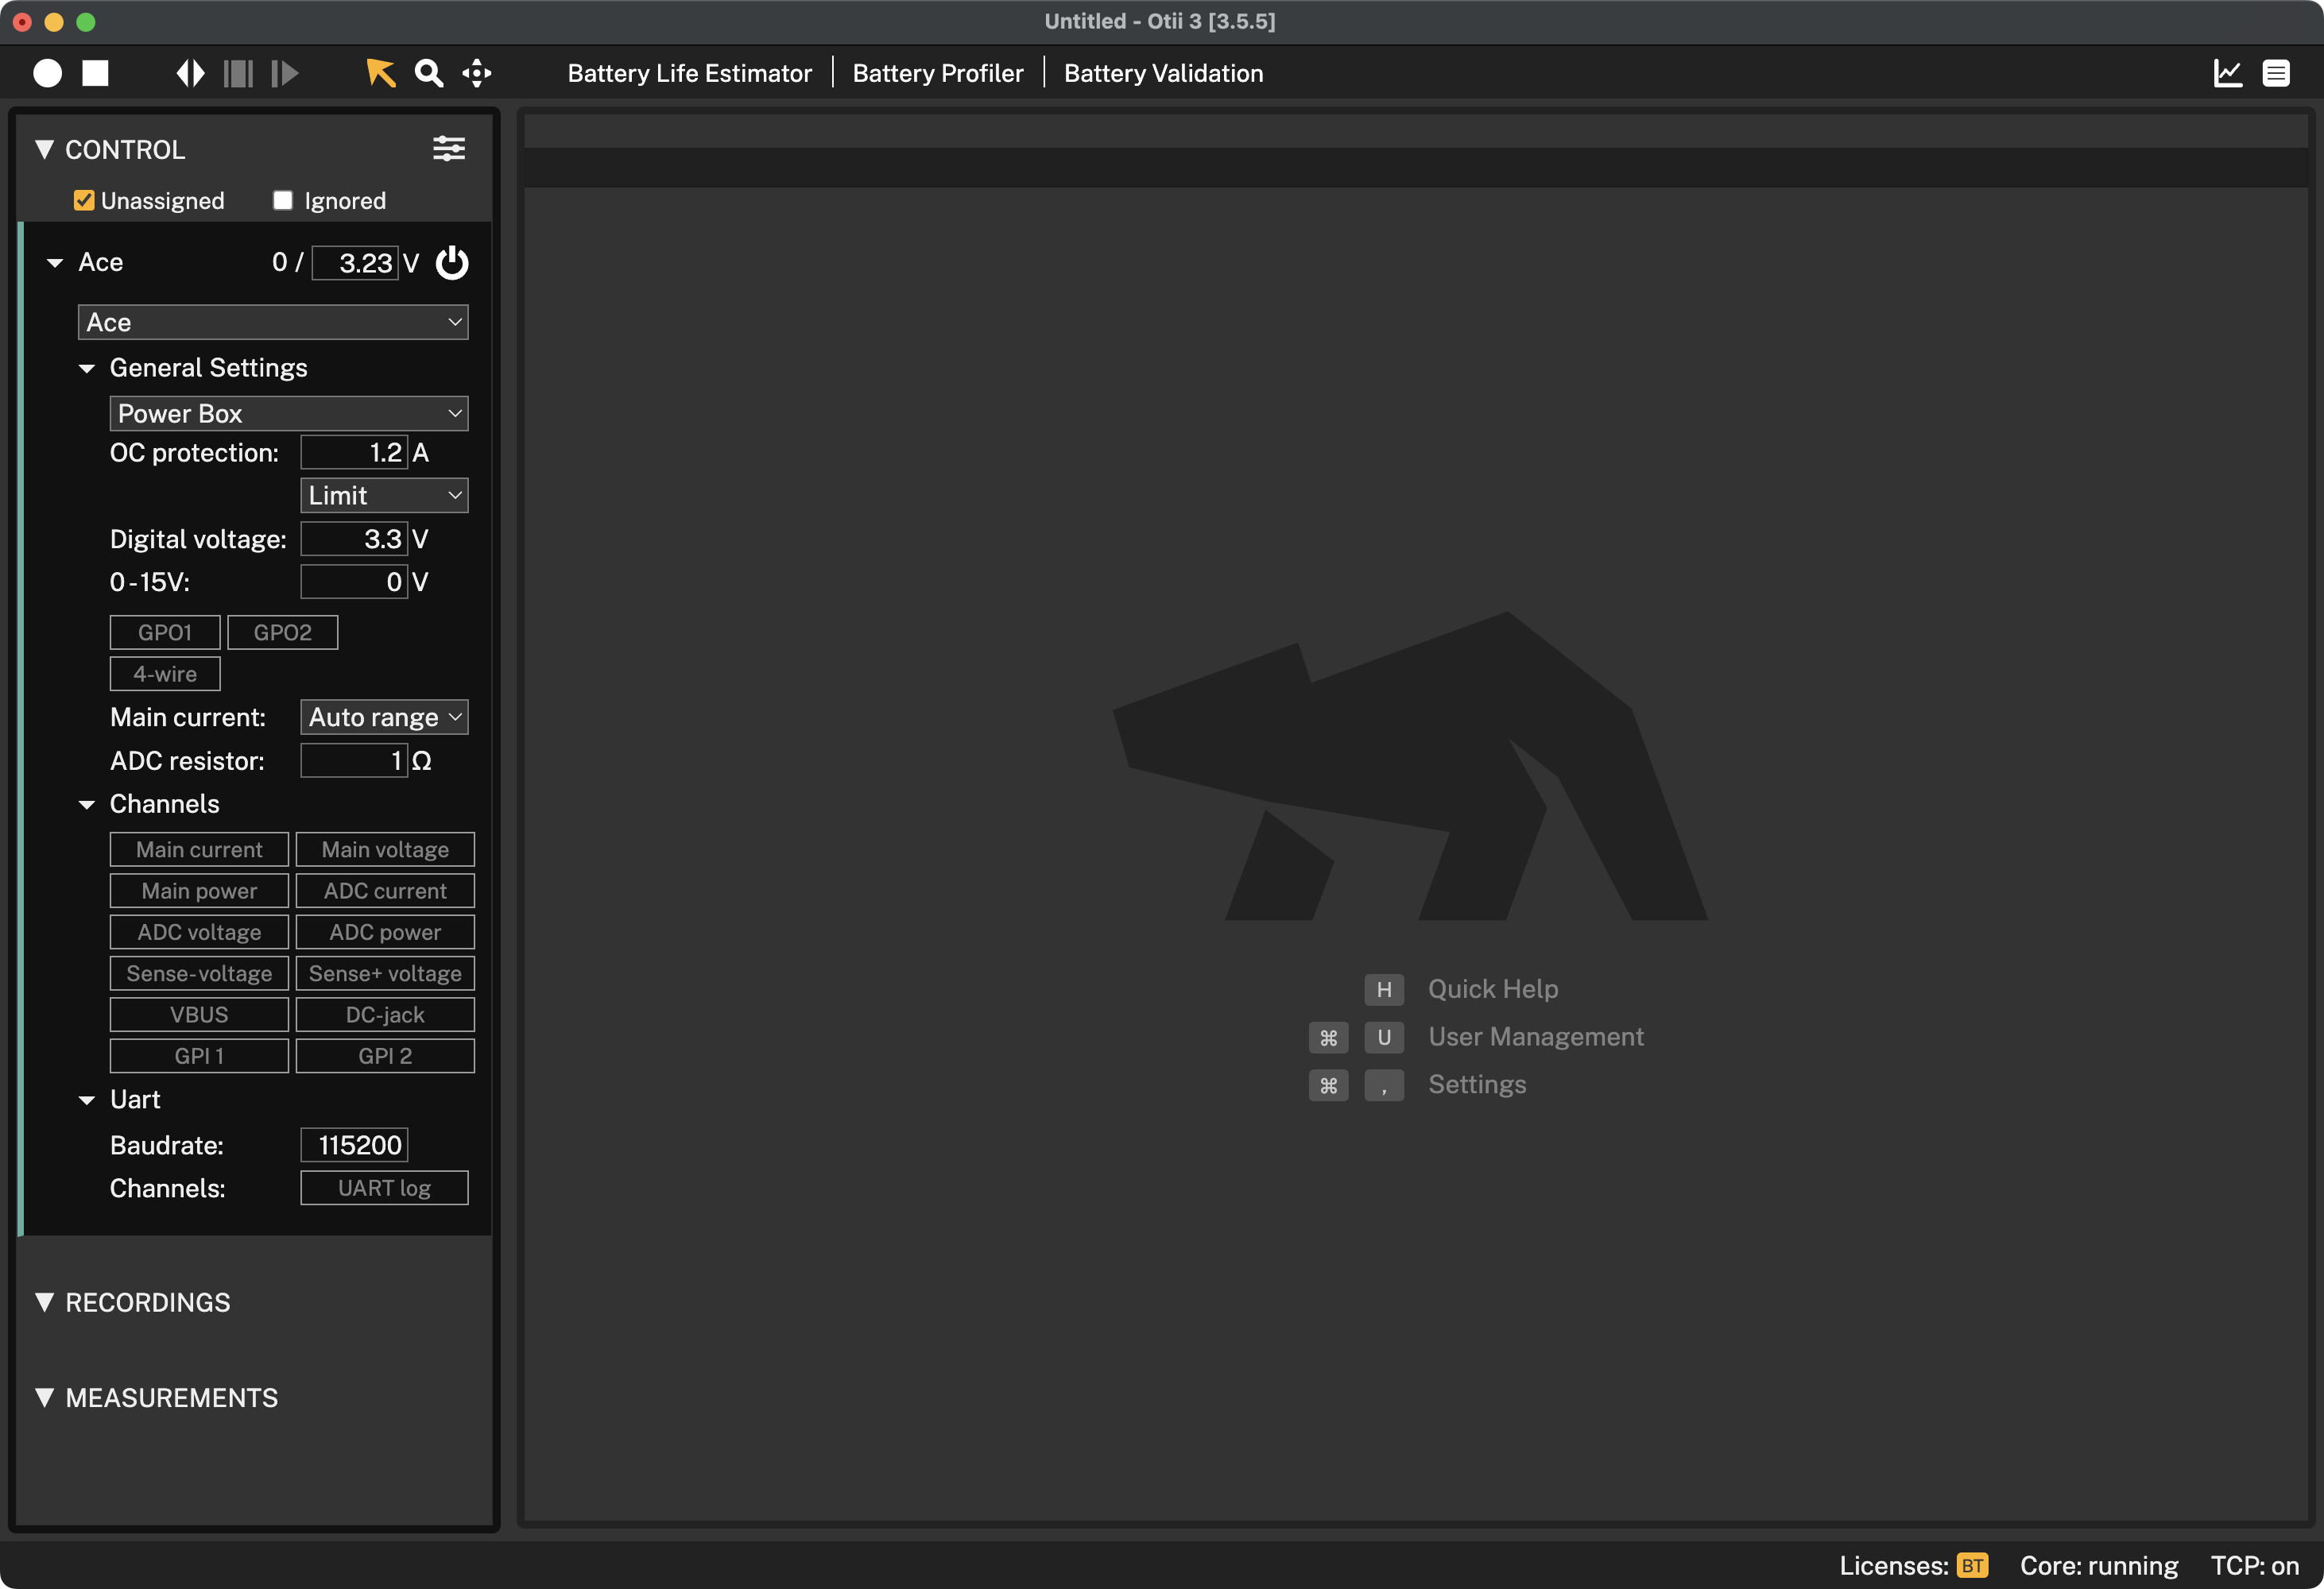This screenshot has height=1589, width=2324.
Task: Collapse the CONTROL section
Action: click(44, 149)
